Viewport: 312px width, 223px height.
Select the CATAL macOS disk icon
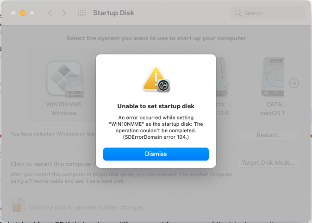pyautogui.click(x=273, y=77)
